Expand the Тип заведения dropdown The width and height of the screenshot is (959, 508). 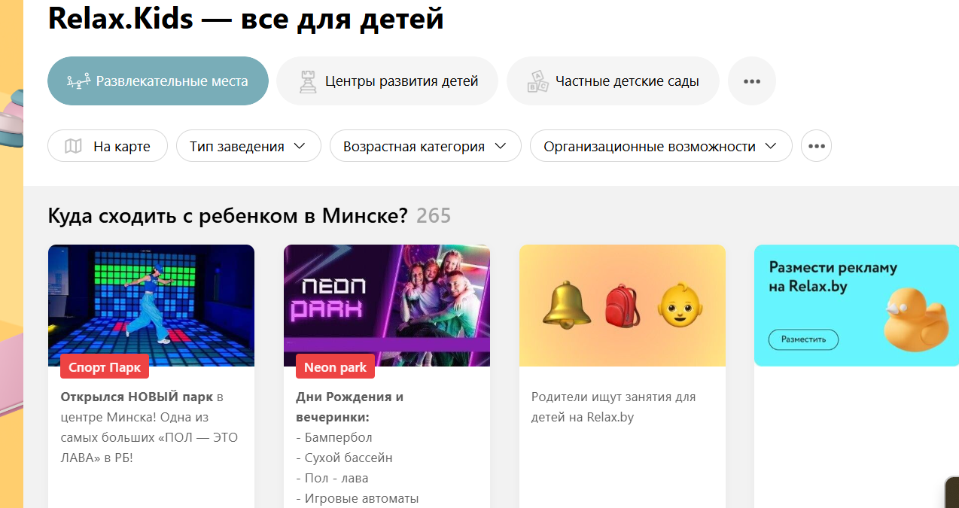[248, 146]
